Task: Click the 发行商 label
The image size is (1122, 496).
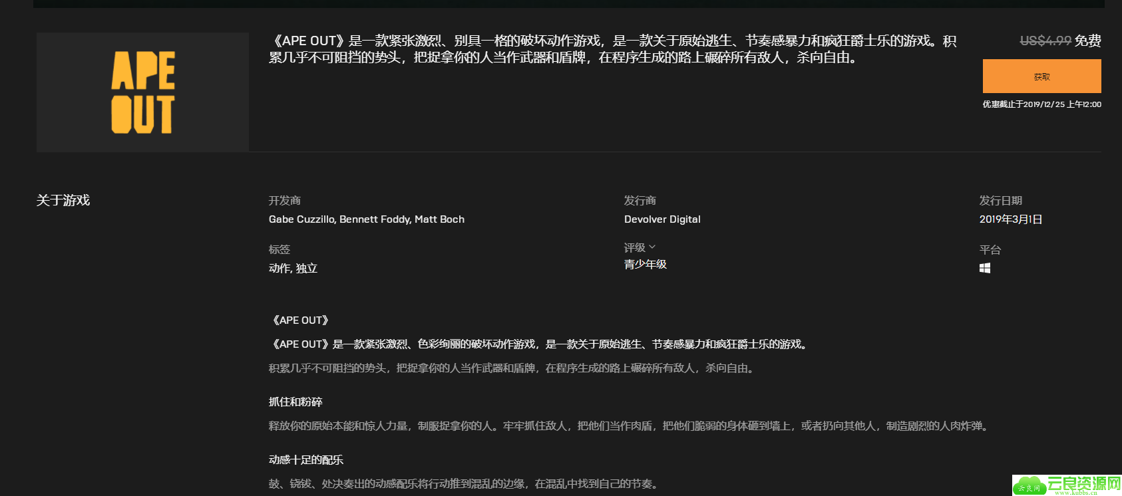Action: [x=640, y=201]
